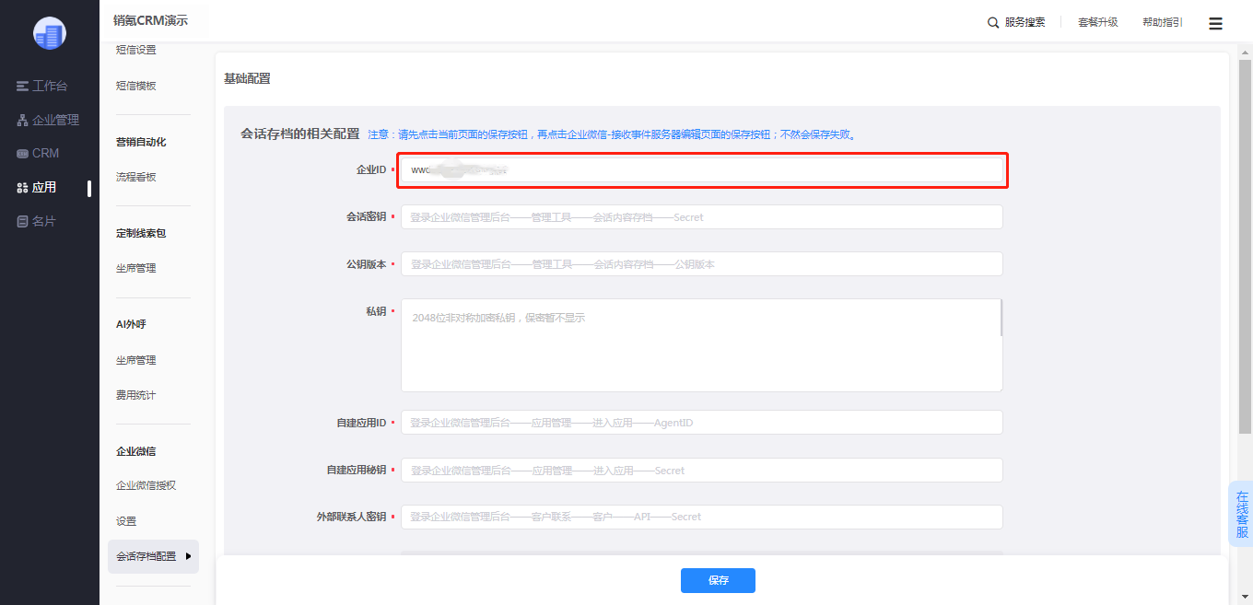Image resolution: width=1253 pixels, height=605 pixels.
Task: Open the 套餐升级 link
Action: (x=1098, y=22)
